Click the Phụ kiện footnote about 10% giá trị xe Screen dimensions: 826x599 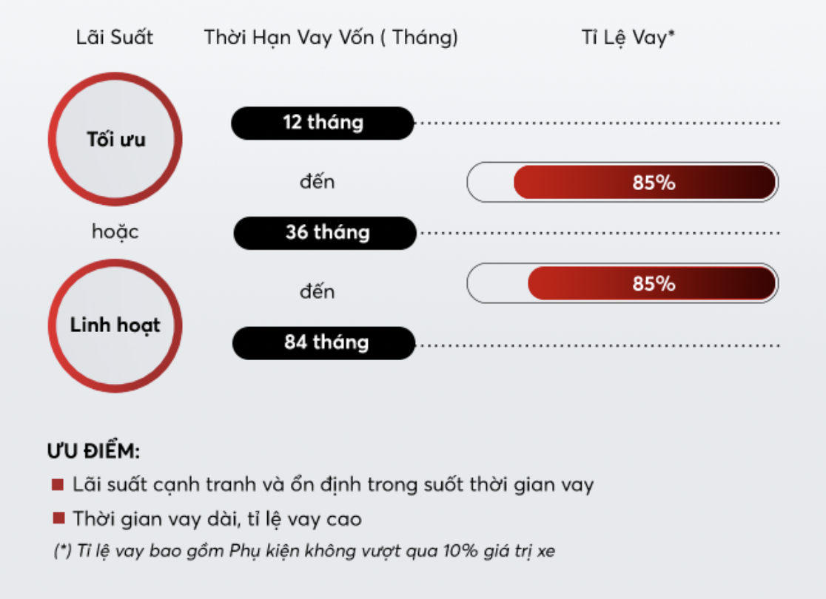tap(303, 552)
